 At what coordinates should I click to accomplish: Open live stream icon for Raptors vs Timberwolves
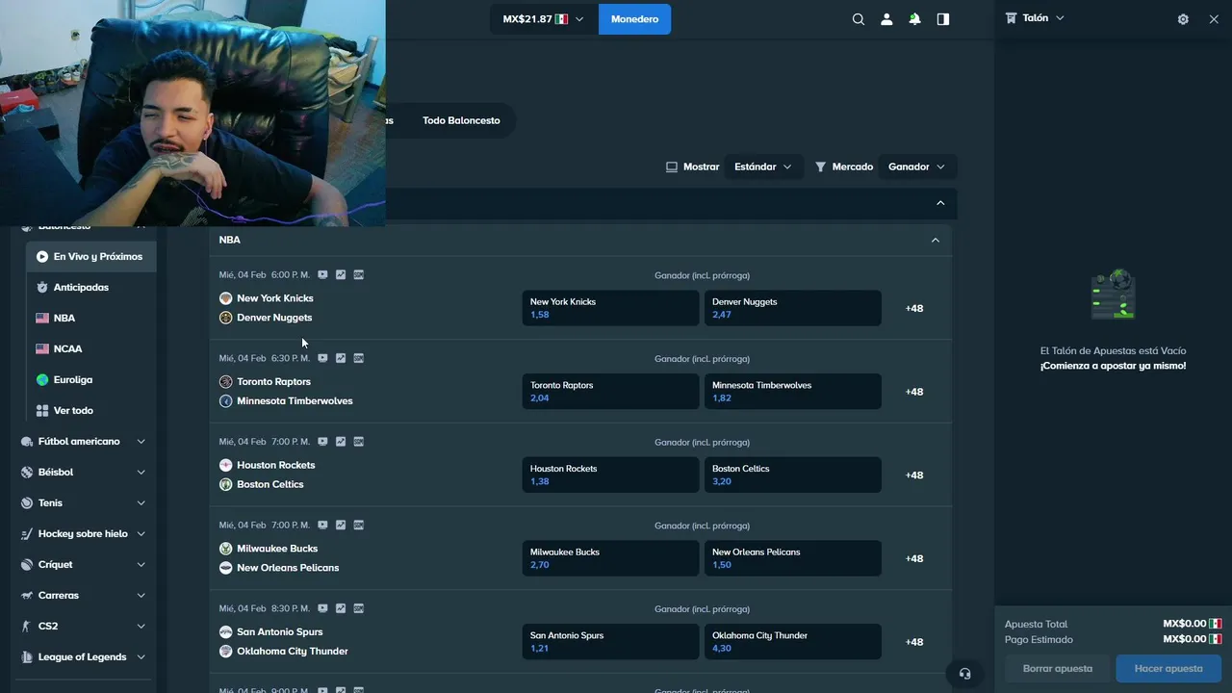[322, 358]
